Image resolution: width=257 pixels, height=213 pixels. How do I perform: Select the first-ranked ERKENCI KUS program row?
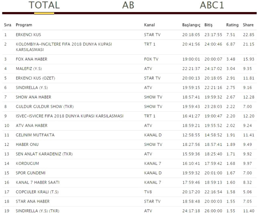coord(129,35)
